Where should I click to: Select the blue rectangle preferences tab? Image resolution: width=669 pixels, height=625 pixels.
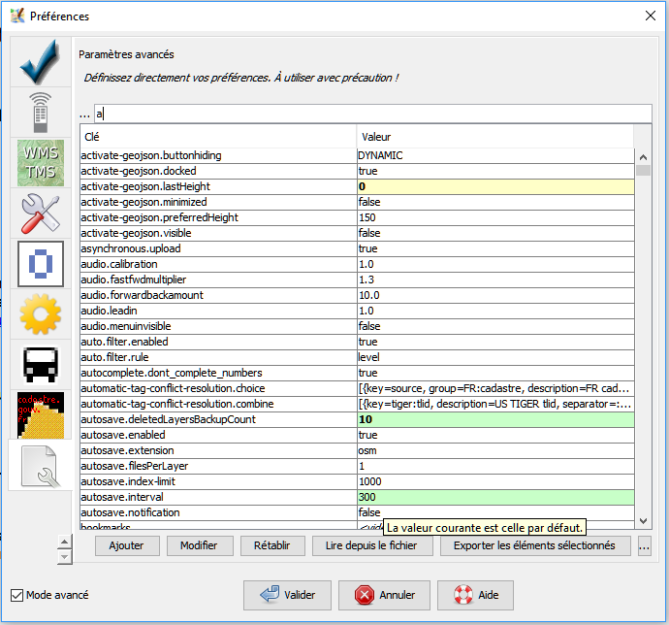(40, 263)
